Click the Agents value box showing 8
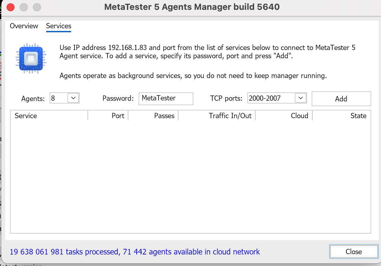The height and width of the screenshot is (266, 381). 58,98
